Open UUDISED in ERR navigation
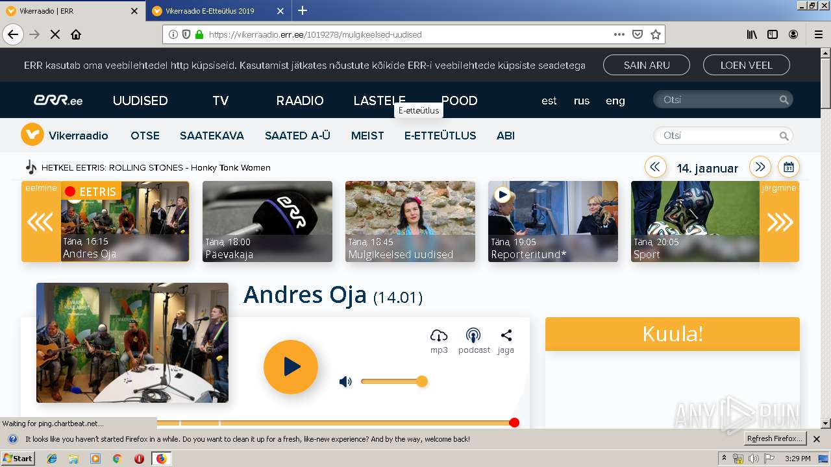 (140, 101)
